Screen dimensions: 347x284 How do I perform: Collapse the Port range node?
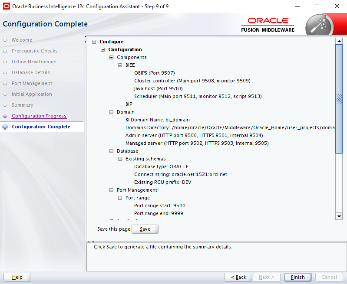(x=120, y=198)
